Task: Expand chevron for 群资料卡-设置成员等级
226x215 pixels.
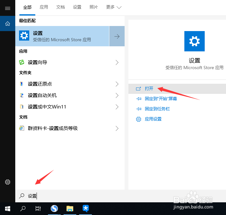Action: pos(117,128)
